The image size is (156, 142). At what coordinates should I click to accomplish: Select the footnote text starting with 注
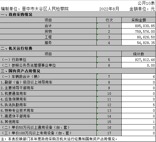59,139
